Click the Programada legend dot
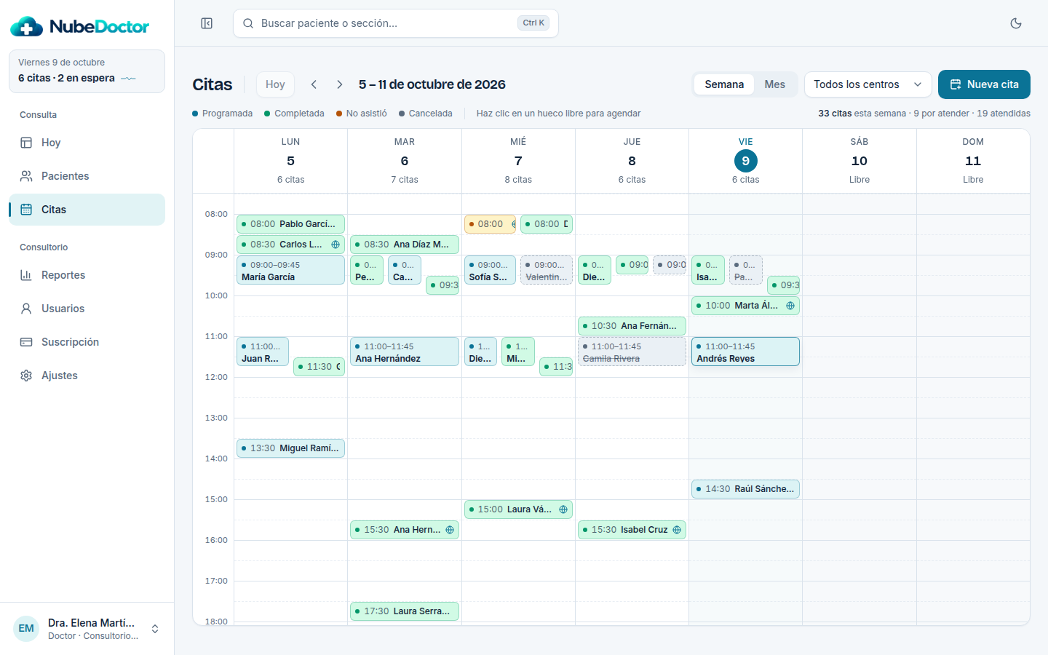 pos(195,114)
